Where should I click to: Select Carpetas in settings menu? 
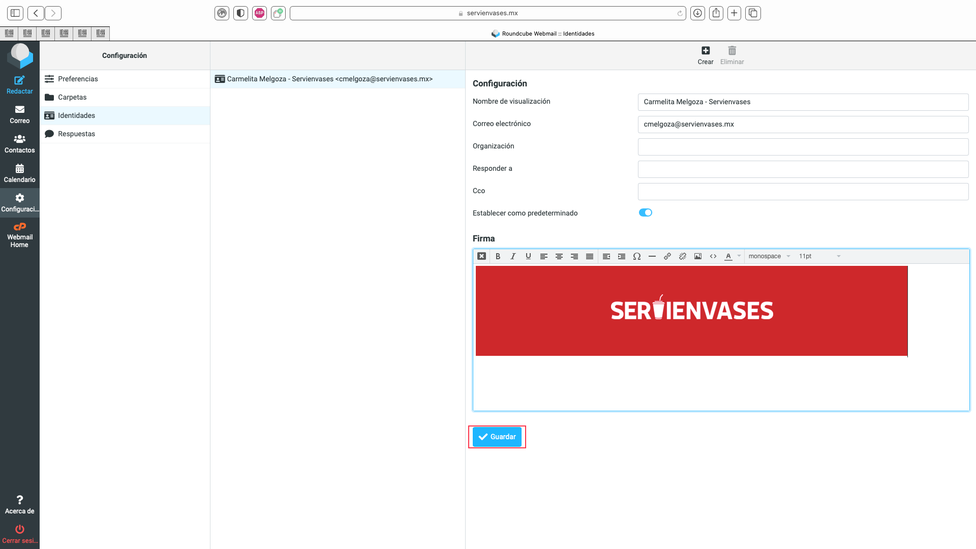125,97
